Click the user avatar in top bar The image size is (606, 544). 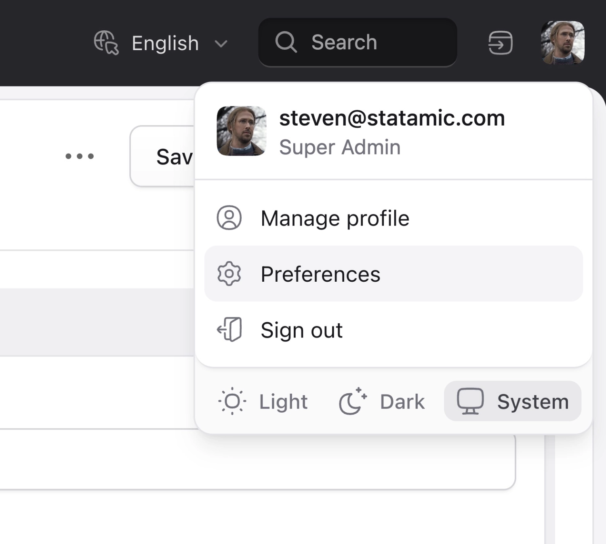coord(562,43)
